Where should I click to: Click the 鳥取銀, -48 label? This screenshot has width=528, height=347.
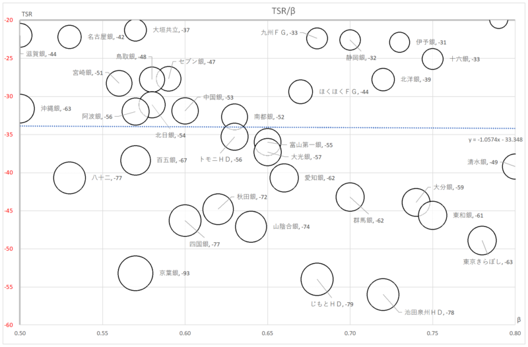tap(131, 57)
